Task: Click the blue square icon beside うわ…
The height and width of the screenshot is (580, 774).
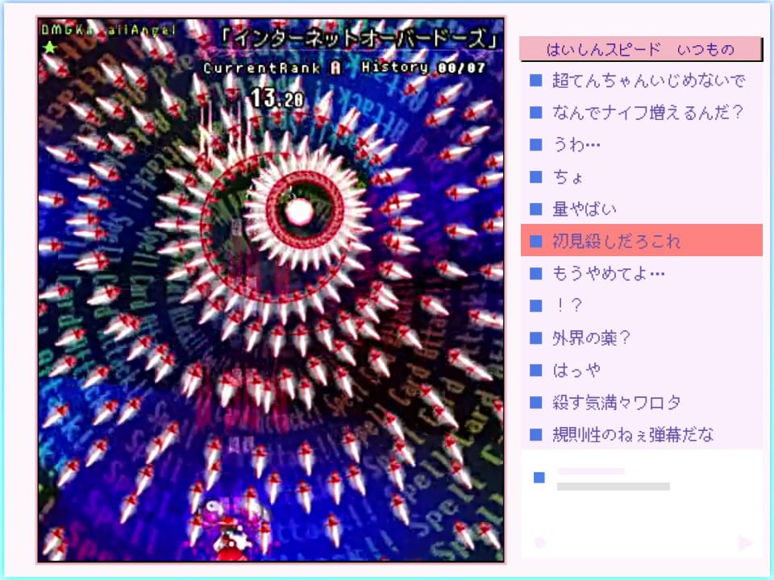Action: point(536,145)
